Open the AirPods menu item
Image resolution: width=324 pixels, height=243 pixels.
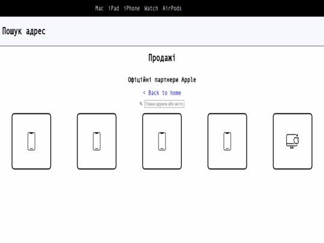coord(172,8)
